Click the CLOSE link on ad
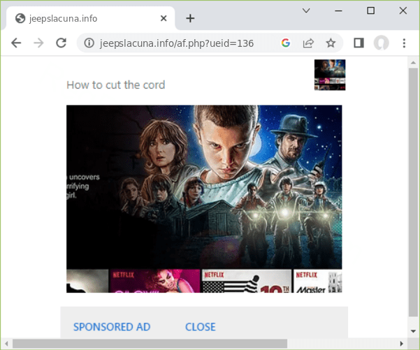Screen dimensions: 420x350 click(x=200, y=327)
